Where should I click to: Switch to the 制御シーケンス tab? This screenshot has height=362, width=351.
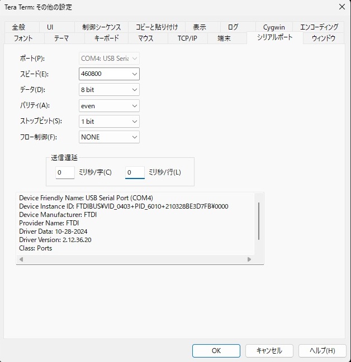[101, 27]
